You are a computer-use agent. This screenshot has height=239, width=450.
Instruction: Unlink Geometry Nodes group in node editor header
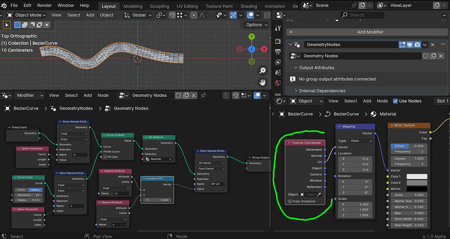194,95
